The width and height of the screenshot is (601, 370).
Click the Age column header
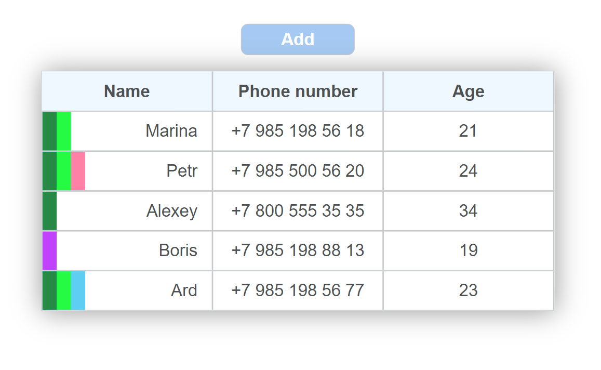coord(468,91)
